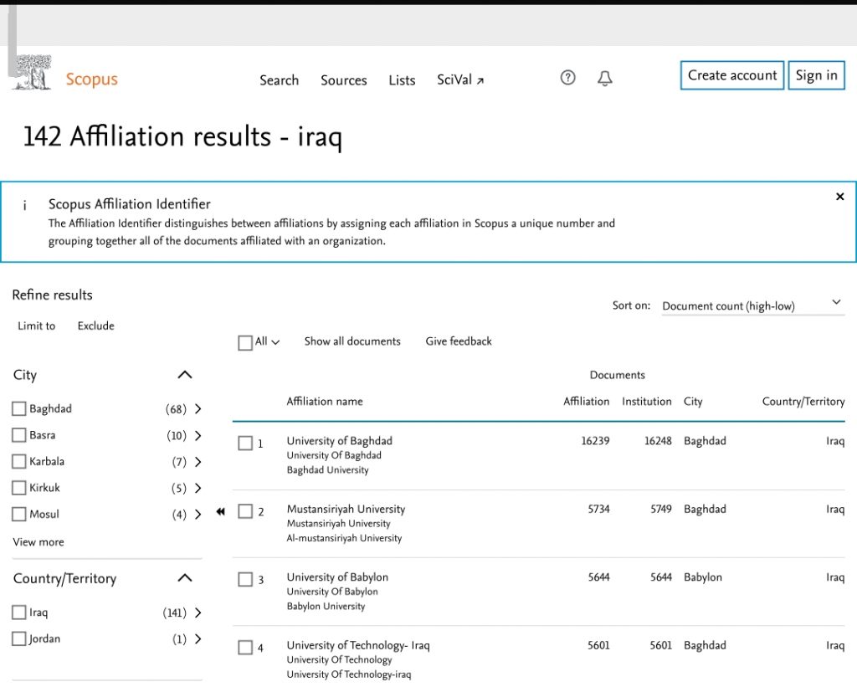Check the Baghdad city filter checkbox
Viewport: 857px width, 692px height.
[x=19, y=409]
